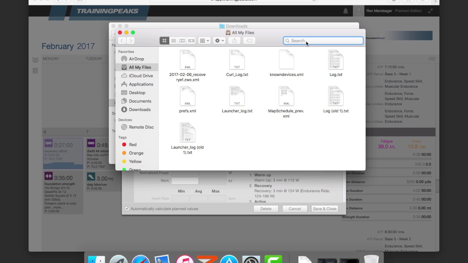Switch Finder to icon view
The width and height of the screenshot is (468, 263).
pyautogui.click(x=164, y=41)
